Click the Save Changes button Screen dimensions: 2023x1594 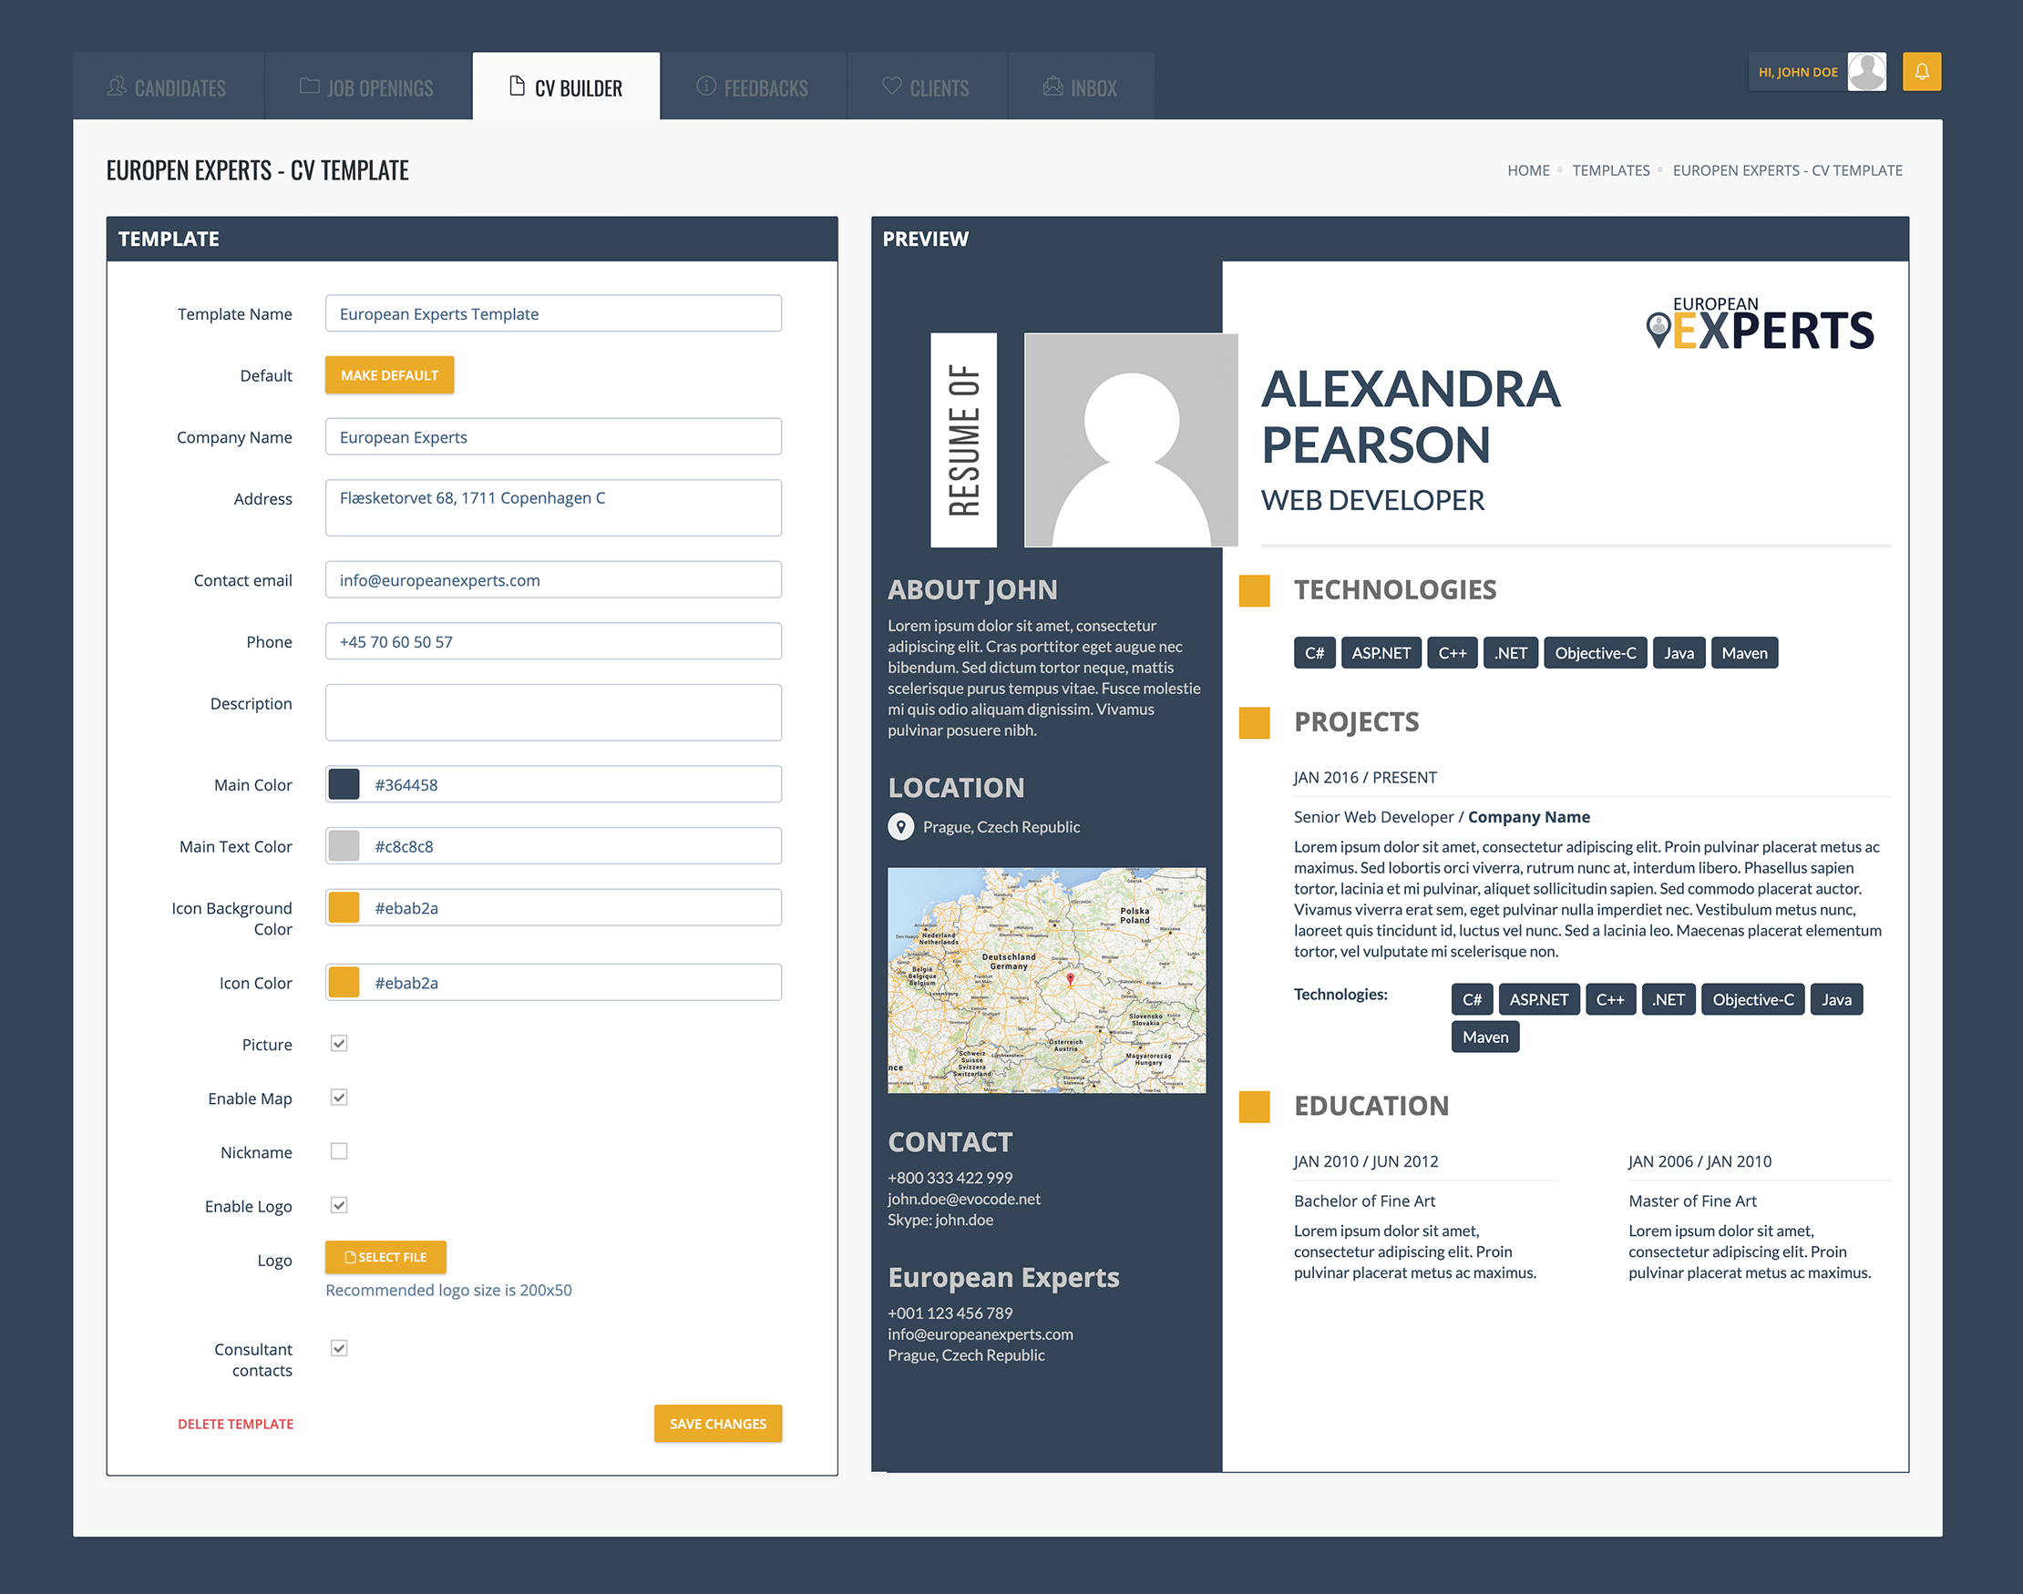pos(717,1423)
